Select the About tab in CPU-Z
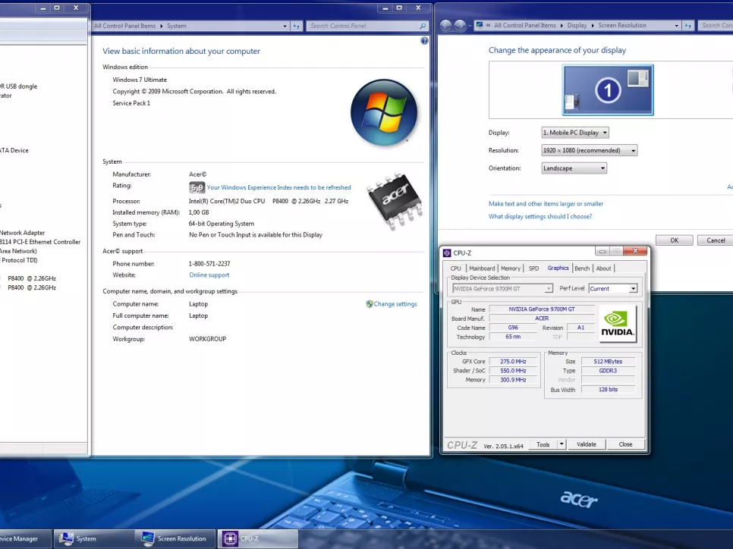 coord(603,268)
